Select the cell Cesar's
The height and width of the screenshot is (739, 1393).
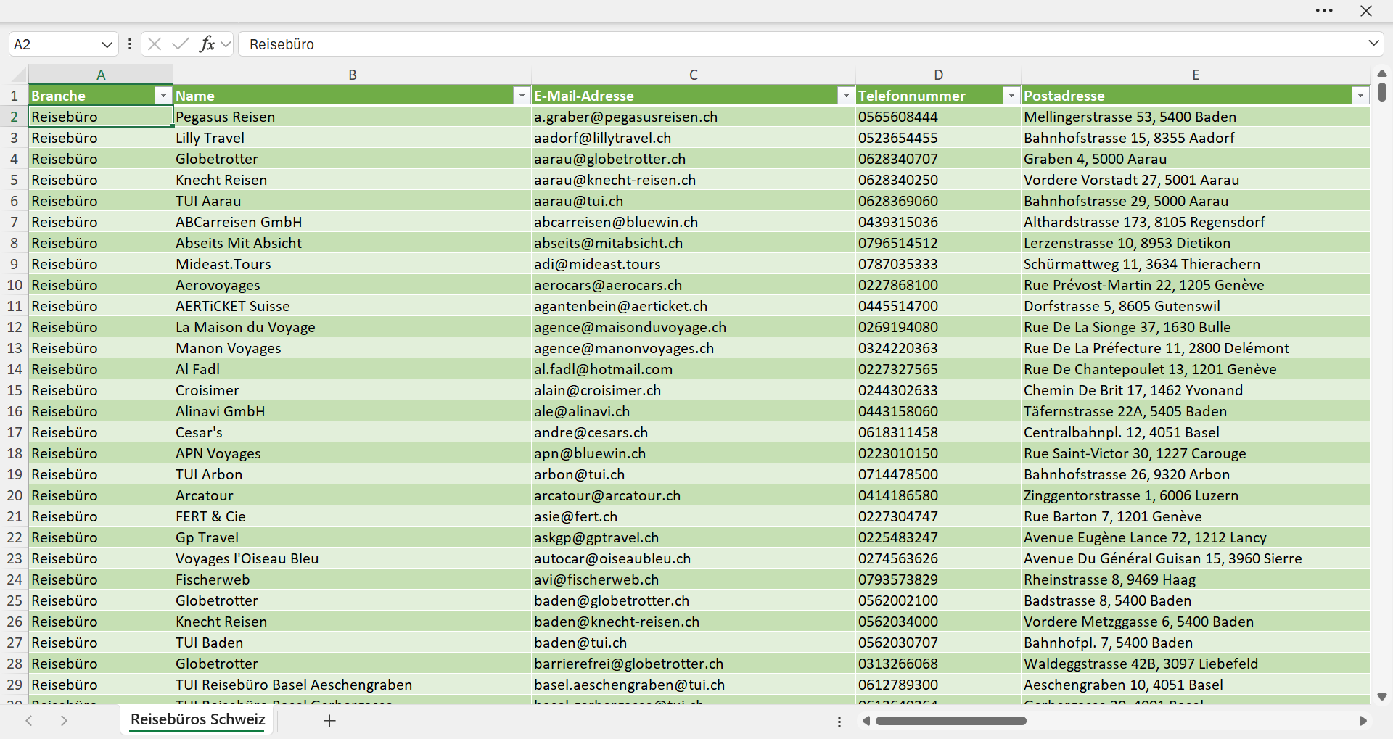pos(353,432)
